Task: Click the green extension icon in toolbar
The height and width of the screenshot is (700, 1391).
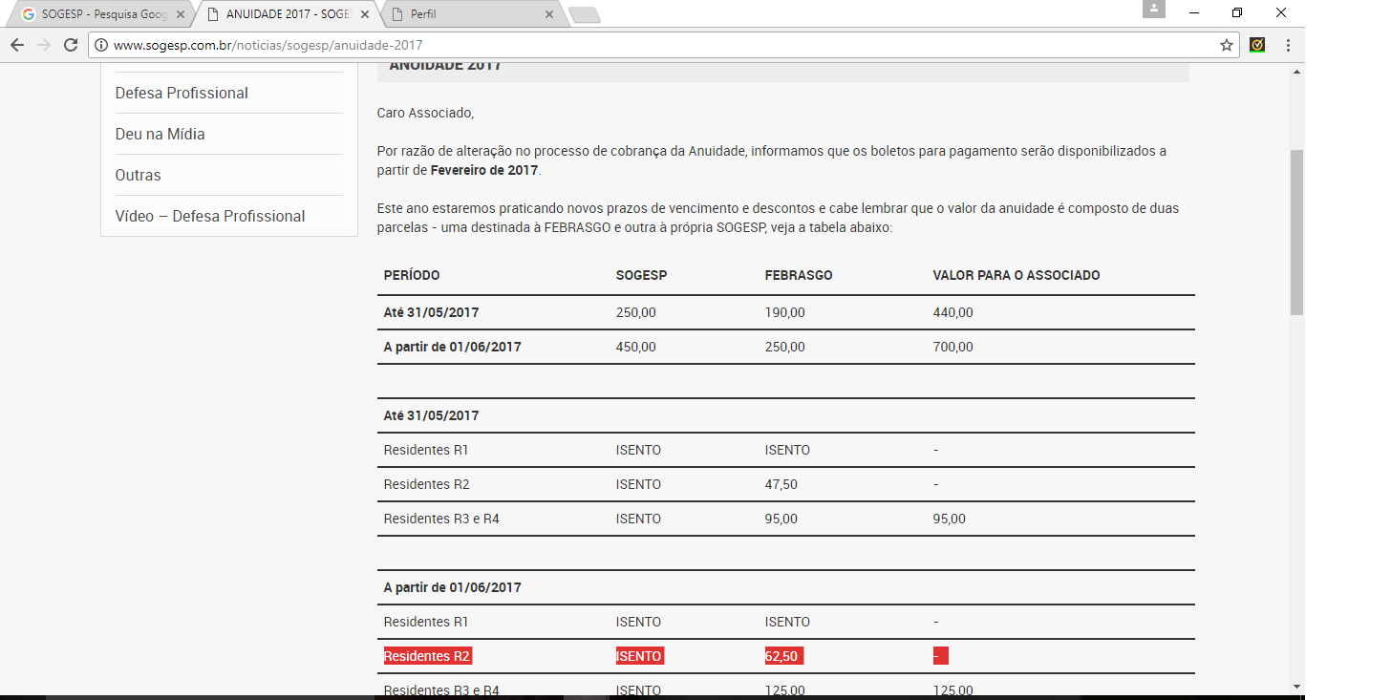Action: click(x=1257, y=45)
